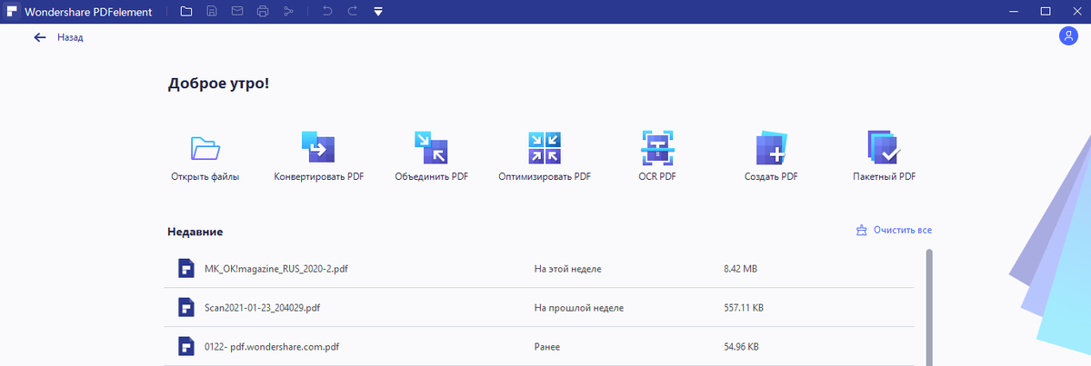Click the Назад link text

(x=70, y=37)
